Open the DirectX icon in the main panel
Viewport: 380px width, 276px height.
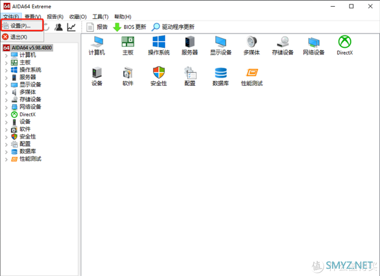coord(345,46)
